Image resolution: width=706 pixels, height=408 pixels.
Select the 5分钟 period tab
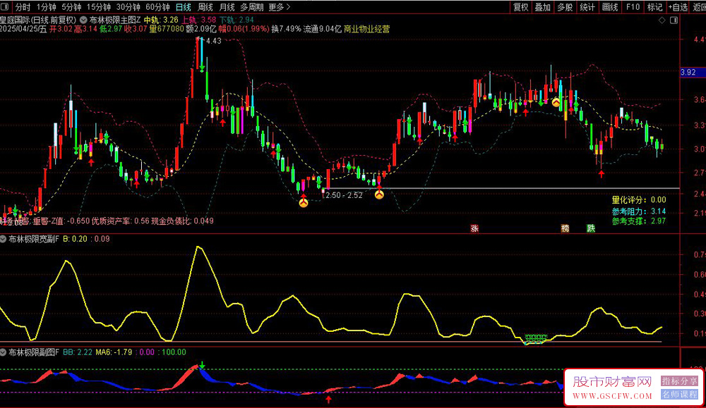[71, 7]
